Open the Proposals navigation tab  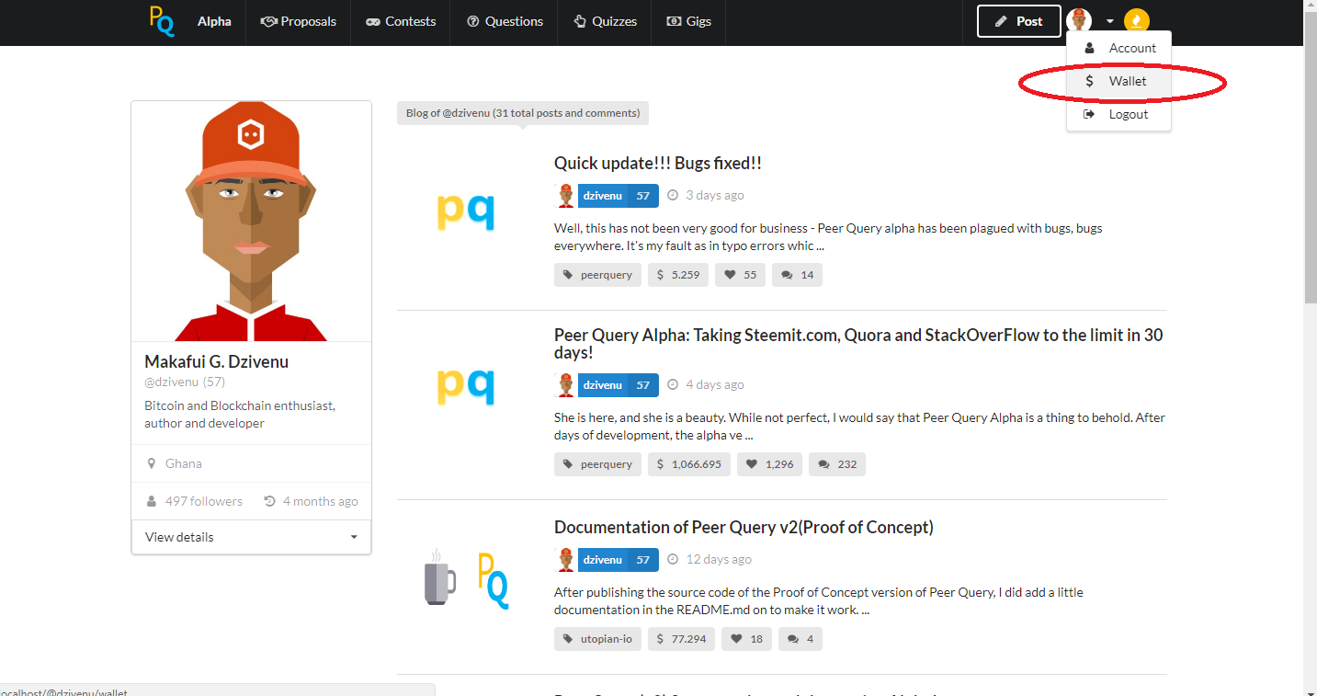(299, 21)
